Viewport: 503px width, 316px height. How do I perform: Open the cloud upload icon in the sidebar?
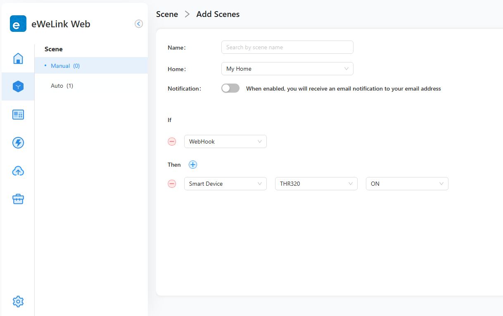pos(18,171)
